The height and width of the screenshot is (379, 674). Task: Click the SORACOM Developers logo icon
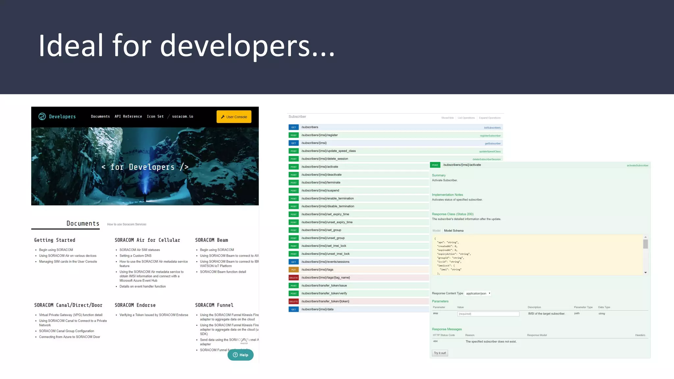point(42,116)
